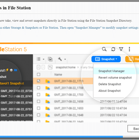Click the folder icon of GMT_2017-08-22_1703
Image resolution: width=139 pixels, height=140 pixels.
click(x=47, y=95)
